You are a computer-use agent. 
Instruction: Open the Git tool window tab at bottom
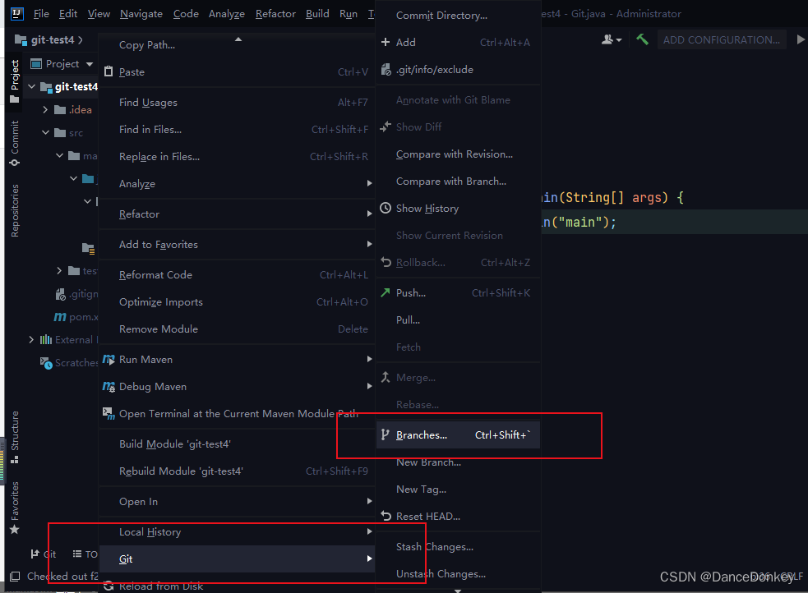(x=44, y=554)
